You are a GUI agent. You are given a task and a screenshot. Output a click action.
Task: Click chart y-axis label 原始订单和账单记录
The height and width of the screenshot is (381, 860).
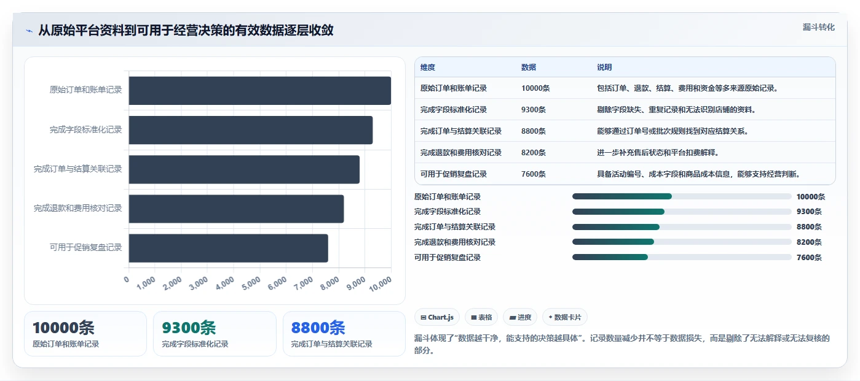coord(86,90)
